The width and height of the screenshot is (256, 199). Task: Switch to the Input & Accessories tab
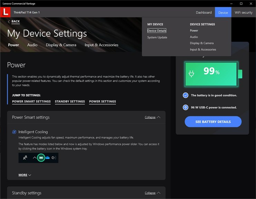click(101, 45)
